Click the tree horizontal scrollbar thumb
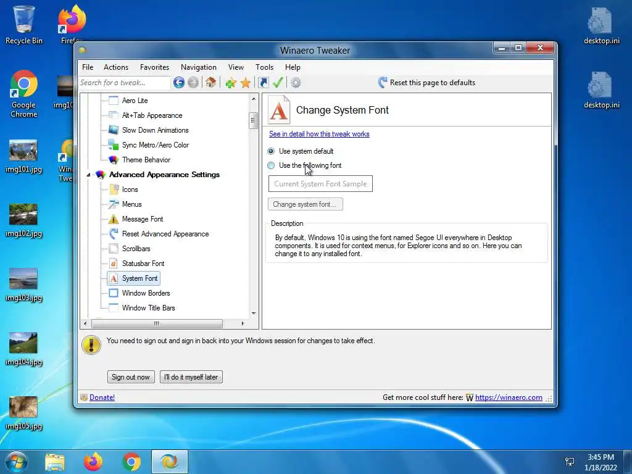 click(x=157, y=323)
